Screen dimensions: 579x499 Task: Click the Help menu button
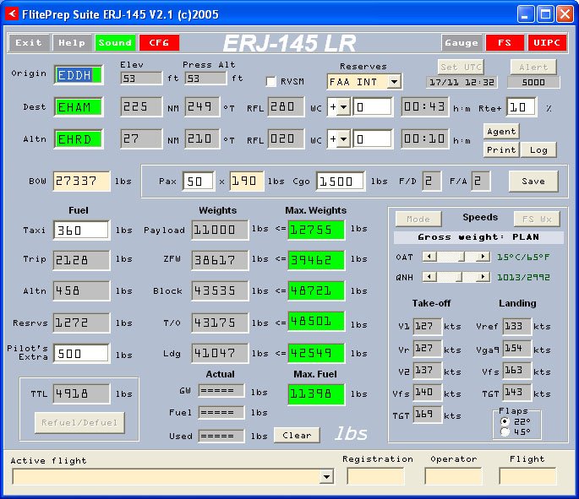[x=72, y=43]
